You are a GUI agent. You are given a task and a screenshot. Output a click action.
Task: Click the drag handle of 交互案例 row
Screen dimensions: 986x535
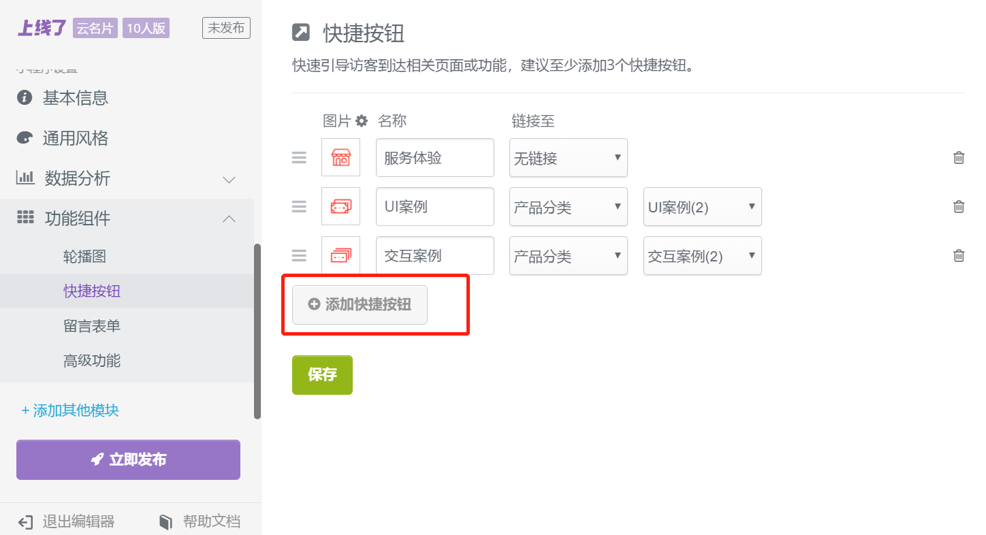299,256
